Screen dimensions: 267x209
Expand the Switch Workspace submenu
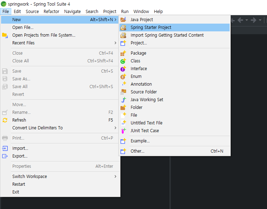pos(116,177)
